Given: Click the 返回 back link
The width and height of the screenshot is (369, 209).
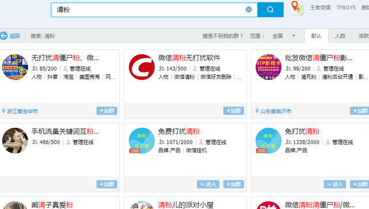Looking at the screenshot, I should (x=14, y=36).
